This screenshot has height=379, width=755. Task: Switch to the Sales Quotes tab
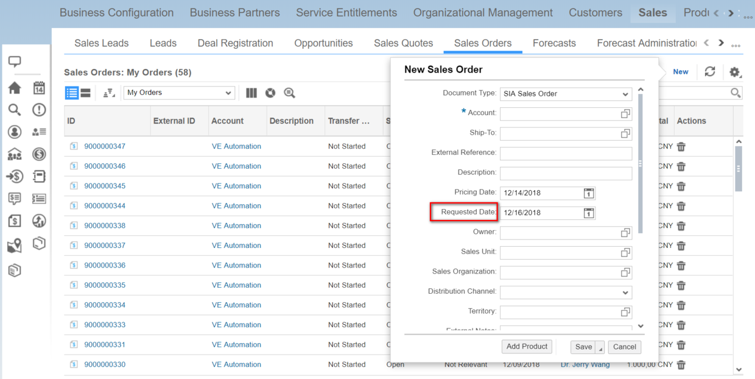coord(403,43)
